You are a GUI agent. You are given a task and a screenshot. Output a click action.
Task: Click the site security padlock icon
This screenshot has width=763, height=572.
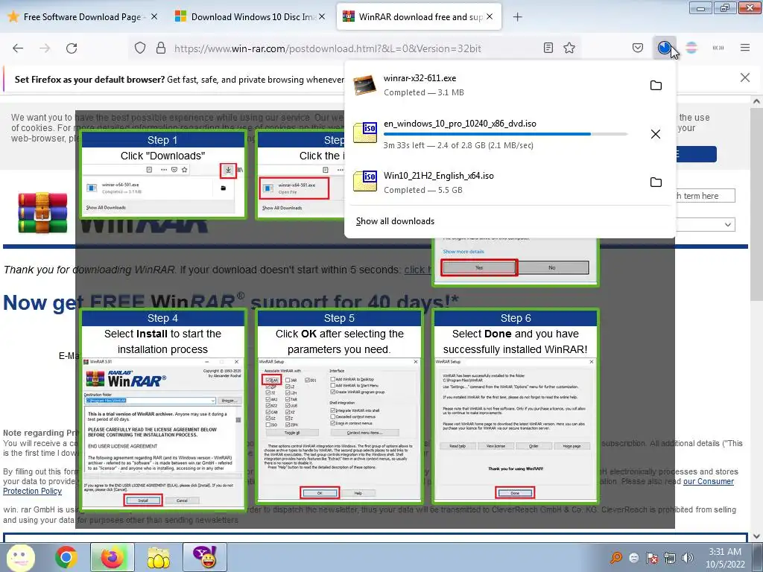tap(161, 48)
